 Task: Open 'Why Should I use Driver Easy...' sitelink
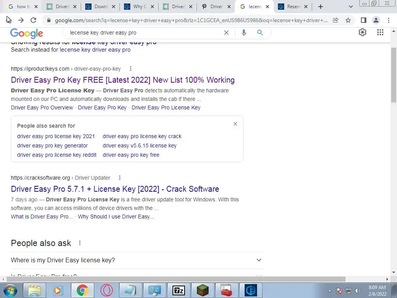(116, 217)
